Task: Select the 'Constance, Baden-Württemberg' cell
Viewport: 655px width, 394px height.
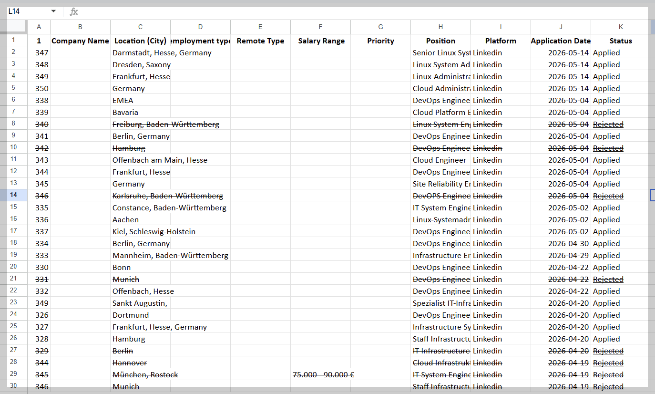Action: pyautogui.click(x=140, y=207)
